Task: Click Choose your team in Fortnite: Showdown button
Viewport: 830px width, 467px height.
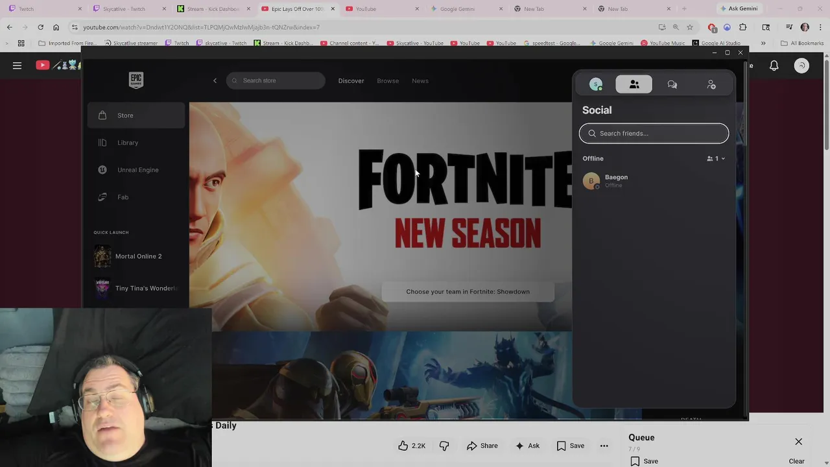Action: (x=468, y=292)
